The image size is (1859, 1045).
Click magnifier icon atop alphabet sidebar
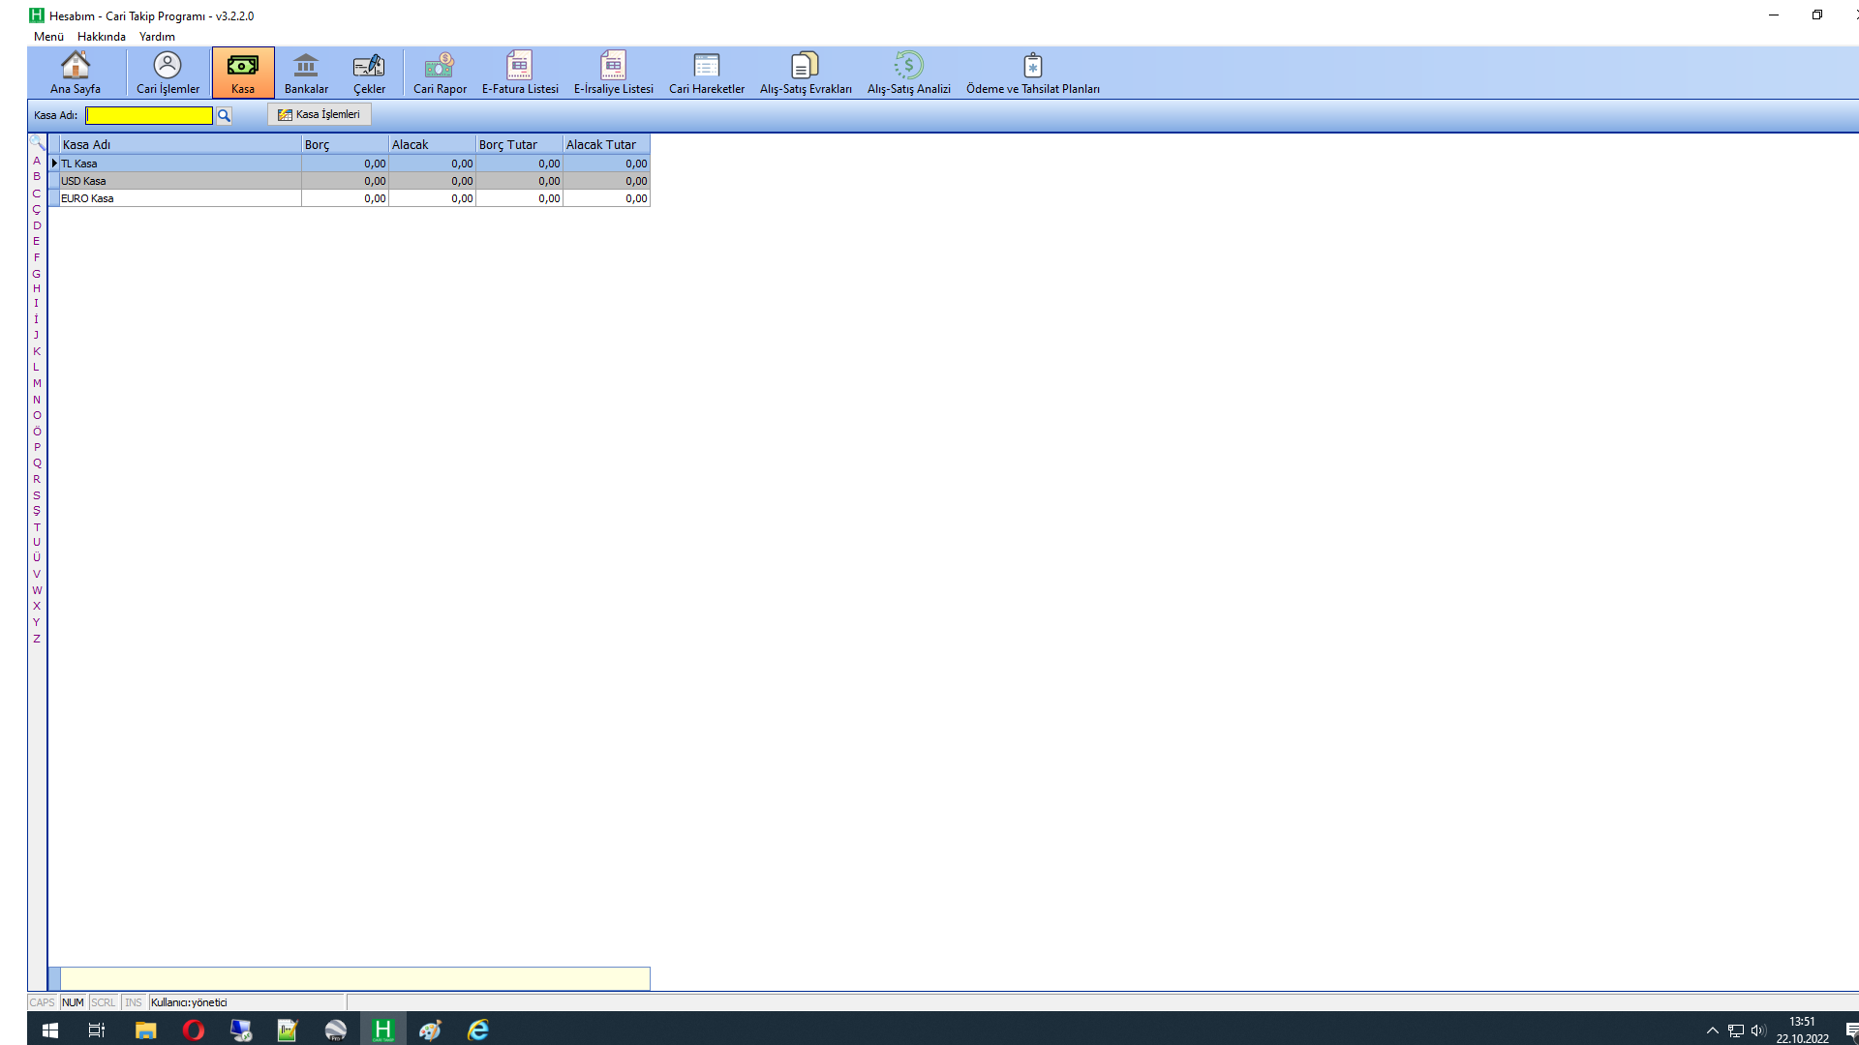pos(37,143)
